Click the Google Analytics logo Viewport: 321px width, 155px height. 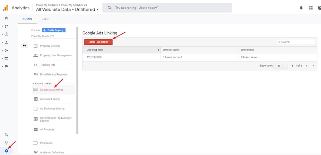coord(5,8)
